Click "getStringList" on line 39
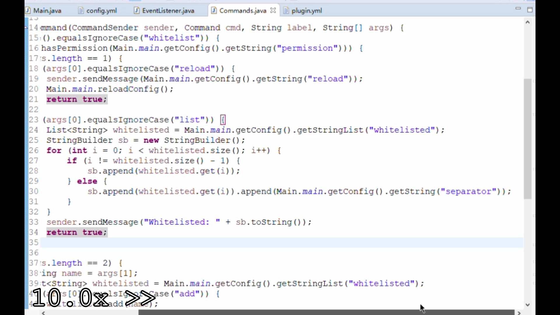 click(310, 283)
